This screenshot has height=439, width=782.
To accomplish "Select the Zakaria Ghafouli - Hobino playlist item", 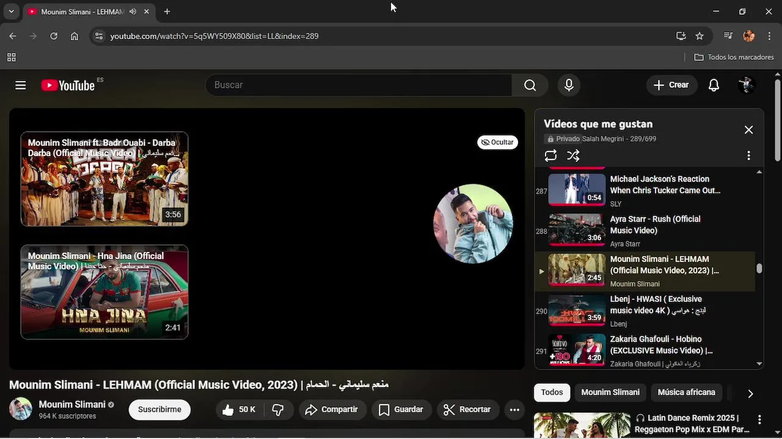I will pos(645,351).
